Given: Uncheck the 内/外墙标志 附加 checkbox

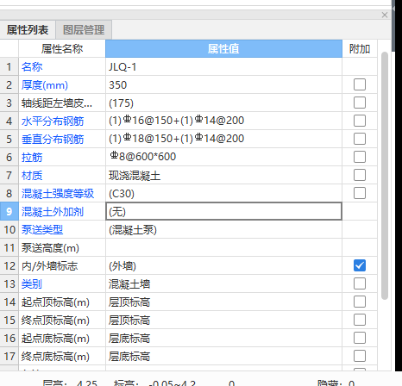Looking at the screenshot, I should (x=360, y=265).
